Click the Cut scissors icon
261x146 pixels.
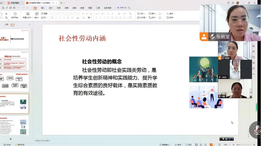click(x=6, y=14)
